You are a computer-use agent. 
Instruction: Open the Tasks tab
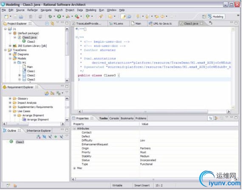tap(103, 118)
